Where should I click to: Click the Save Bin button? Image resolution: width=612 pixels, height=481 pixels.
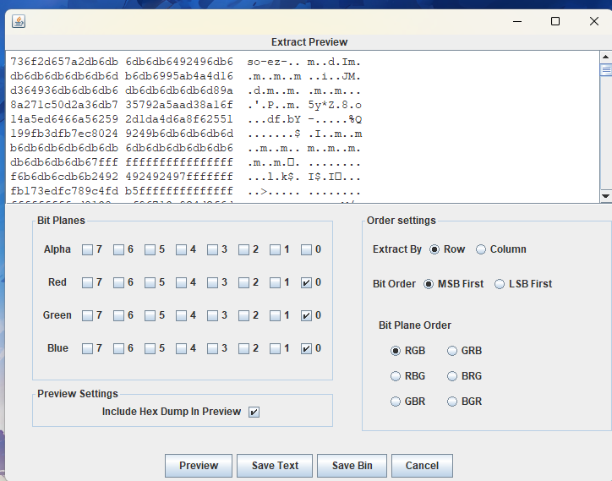coord(352,466)
